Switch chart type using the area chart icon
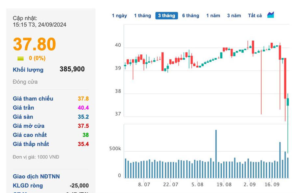296x193 pixels. pyautogui.click(x=271, y=15)
